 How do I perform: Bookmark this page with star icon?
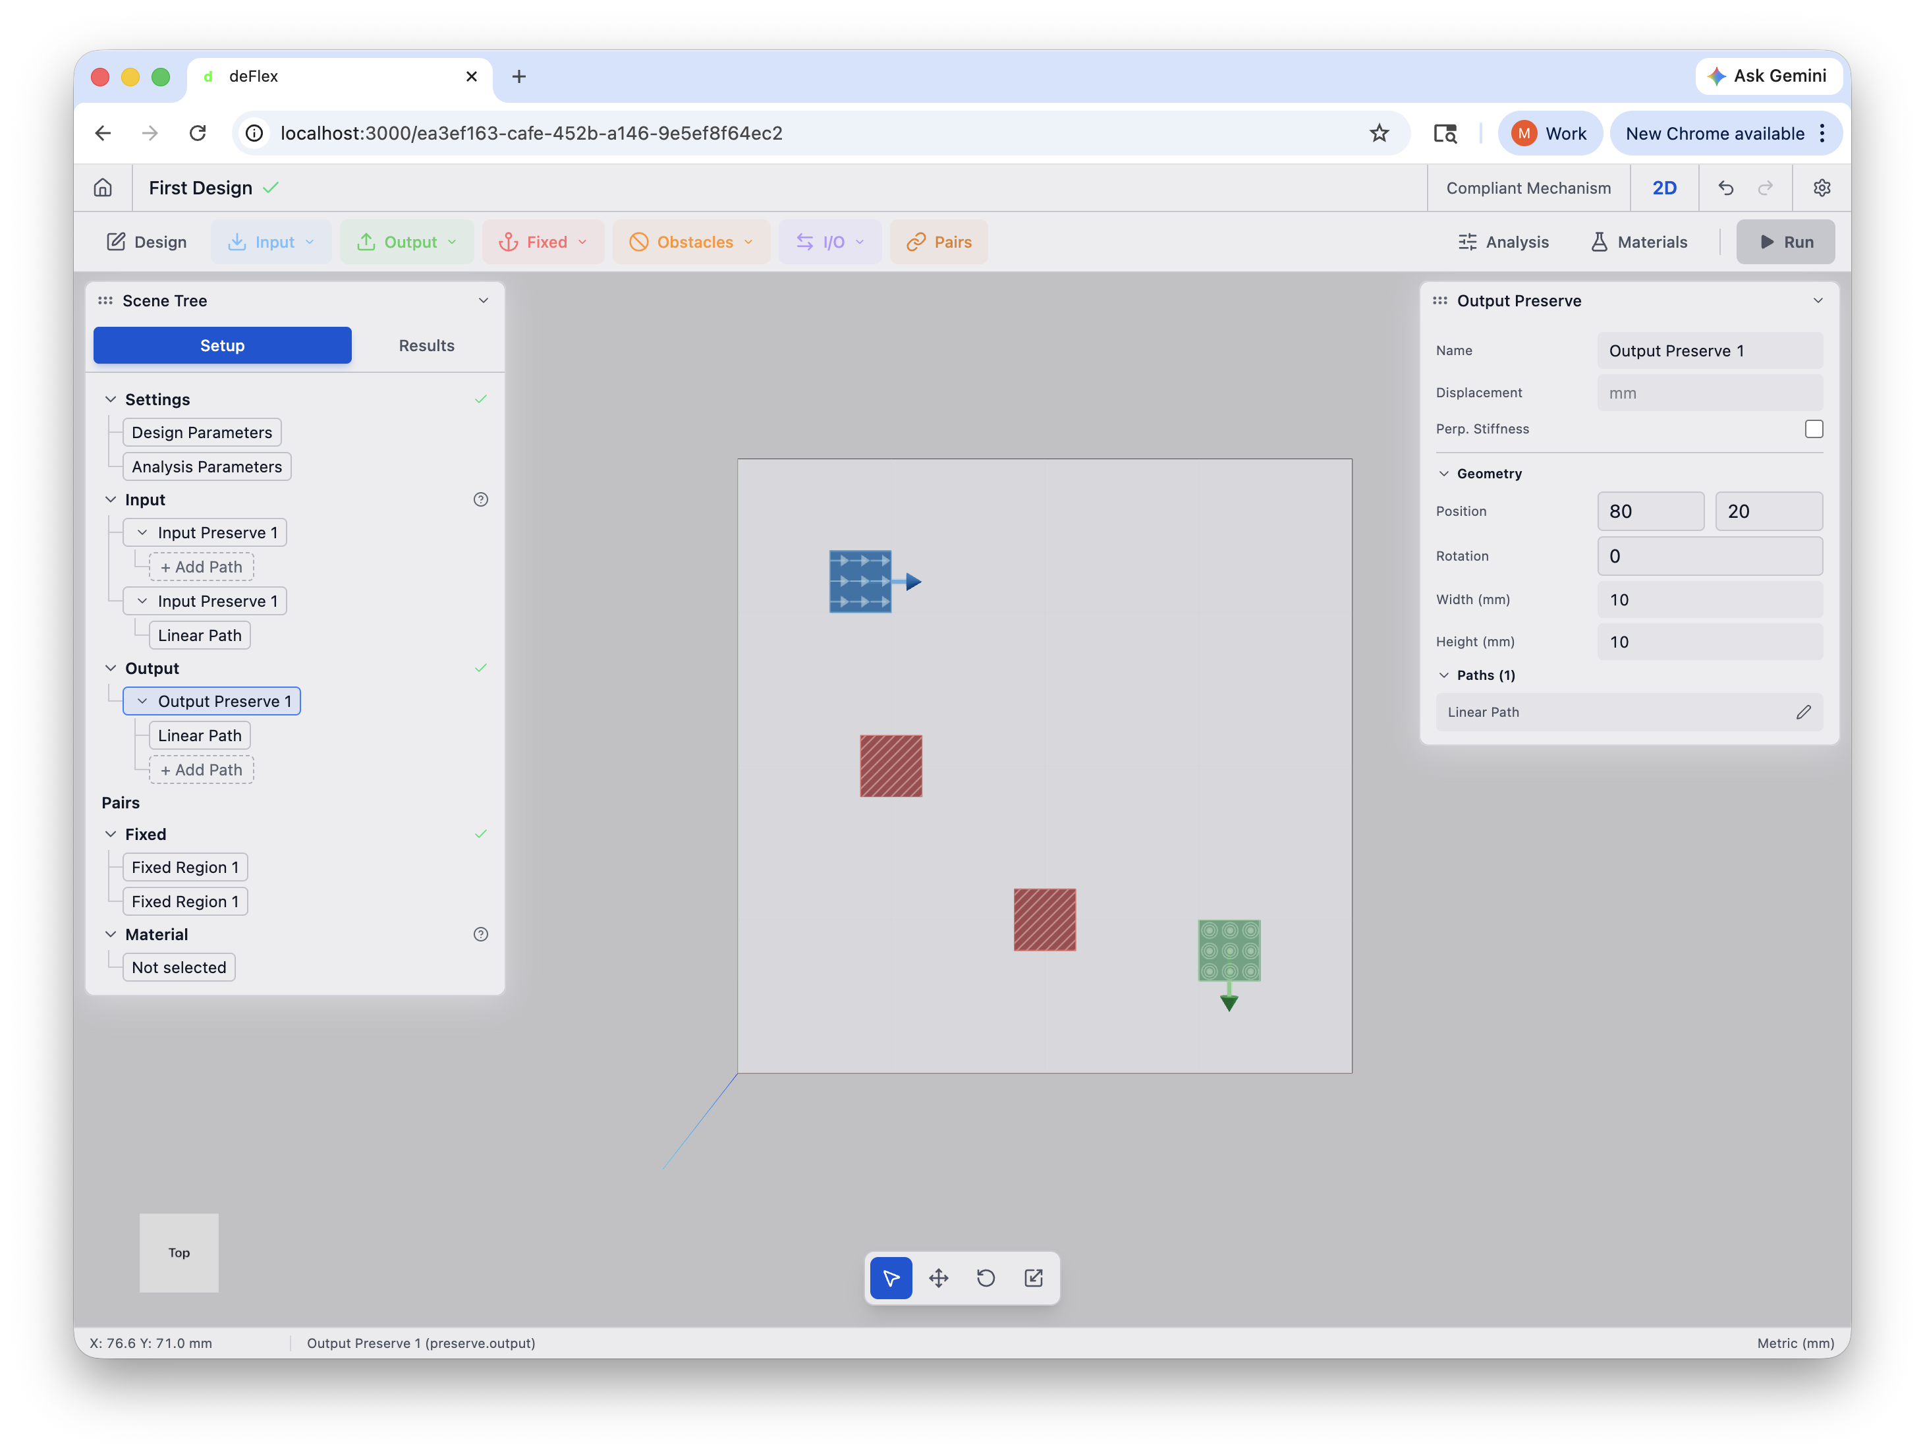(x=1378, y=133)
